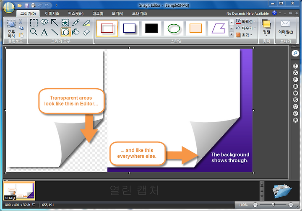Click the Paste clipboard icon
This screenshot has width=302, height=211.
21,35
